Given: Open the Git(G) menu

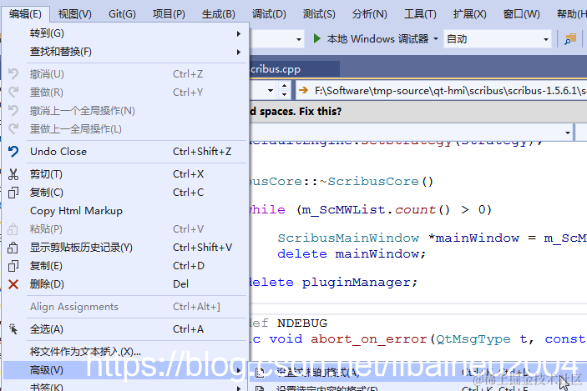Looking at the screenshot, I should [122, 14].
